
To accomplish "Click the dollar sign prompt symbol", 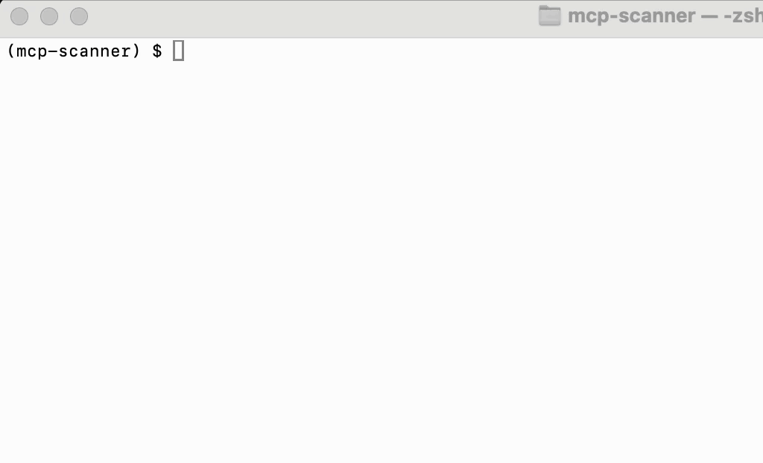I will (x=157, y=51).
